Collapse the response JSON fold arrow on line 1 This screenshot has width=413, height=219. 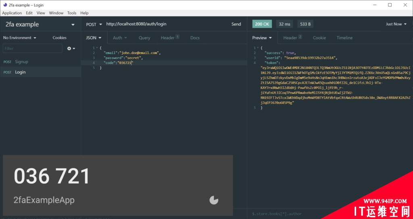(x=259, y=48)
